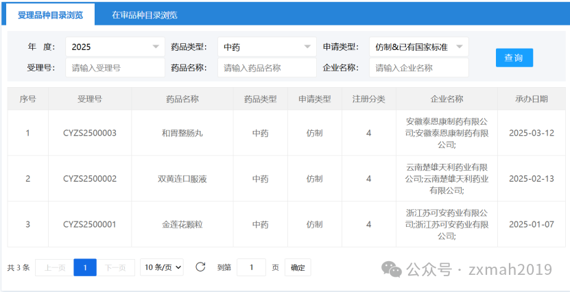The height and width of the screenshot is (292, 570).
Task: Click the 确定 confirm button
Action: [298, 267]
